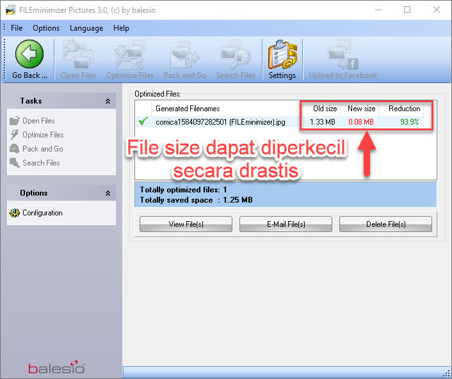Click the green checkmark beside comica1584097282501 file
The image size is (452, 379).
(x=143, y=121)
